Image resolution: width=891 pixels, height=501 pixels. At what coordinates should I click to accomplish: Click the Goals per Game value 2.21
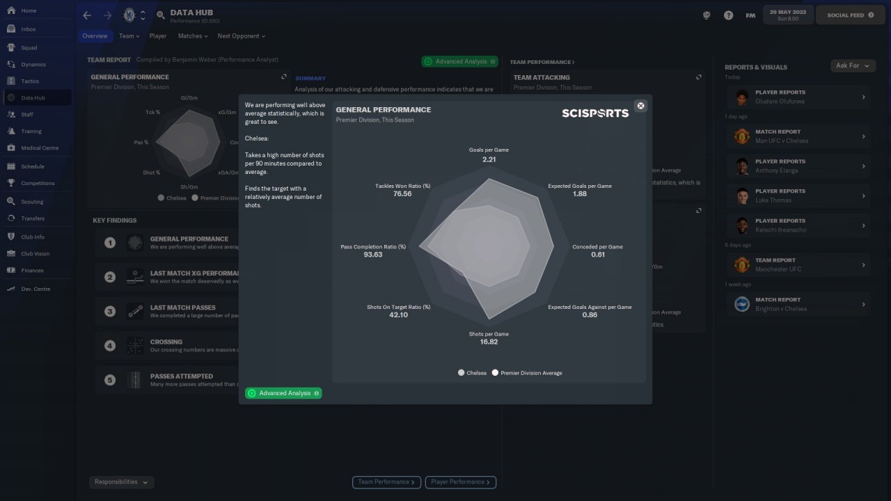(x=489, y=160)
